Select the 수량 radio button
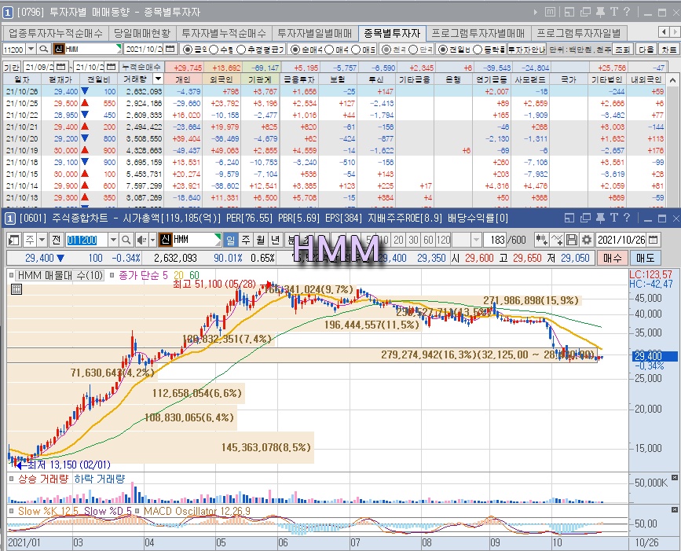Screen dimensions: 681x551 click(x=213, y=50)
